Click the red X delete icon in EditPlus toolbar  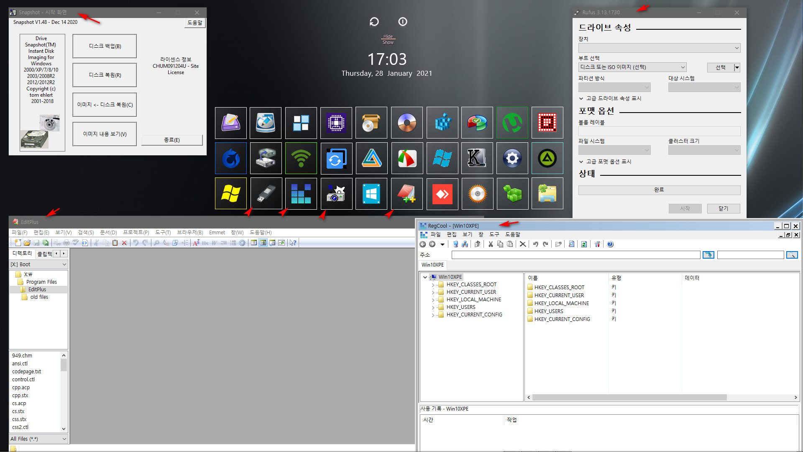(x=124, y=243)
